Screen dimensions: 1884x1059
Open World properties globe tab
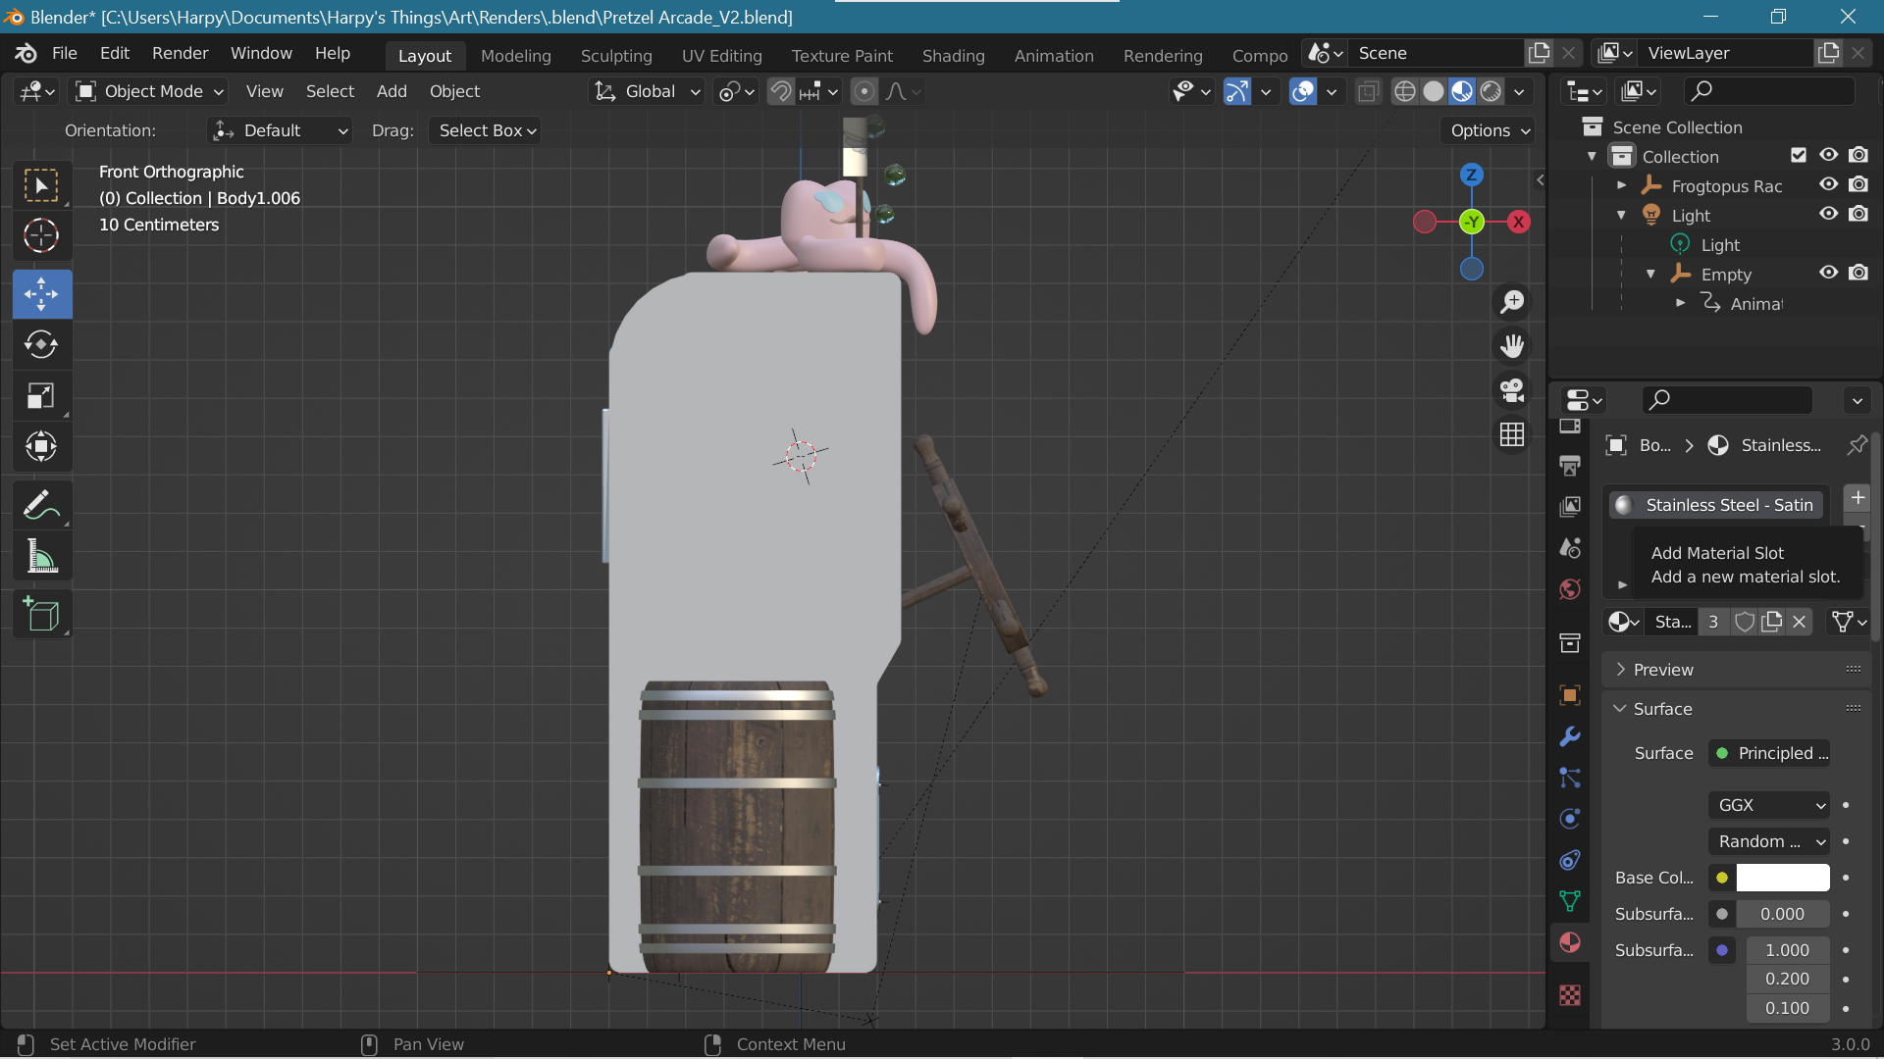(1570, 589)
